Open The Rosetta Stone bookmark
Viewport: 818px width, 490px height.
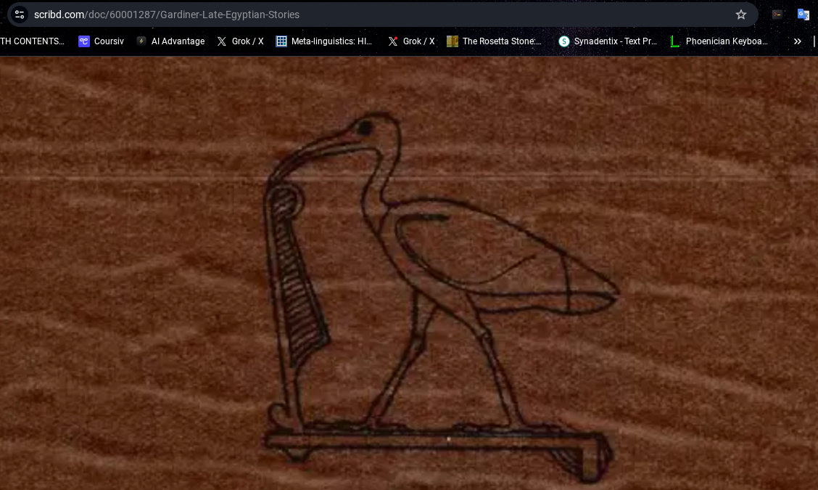click(495, 41)
